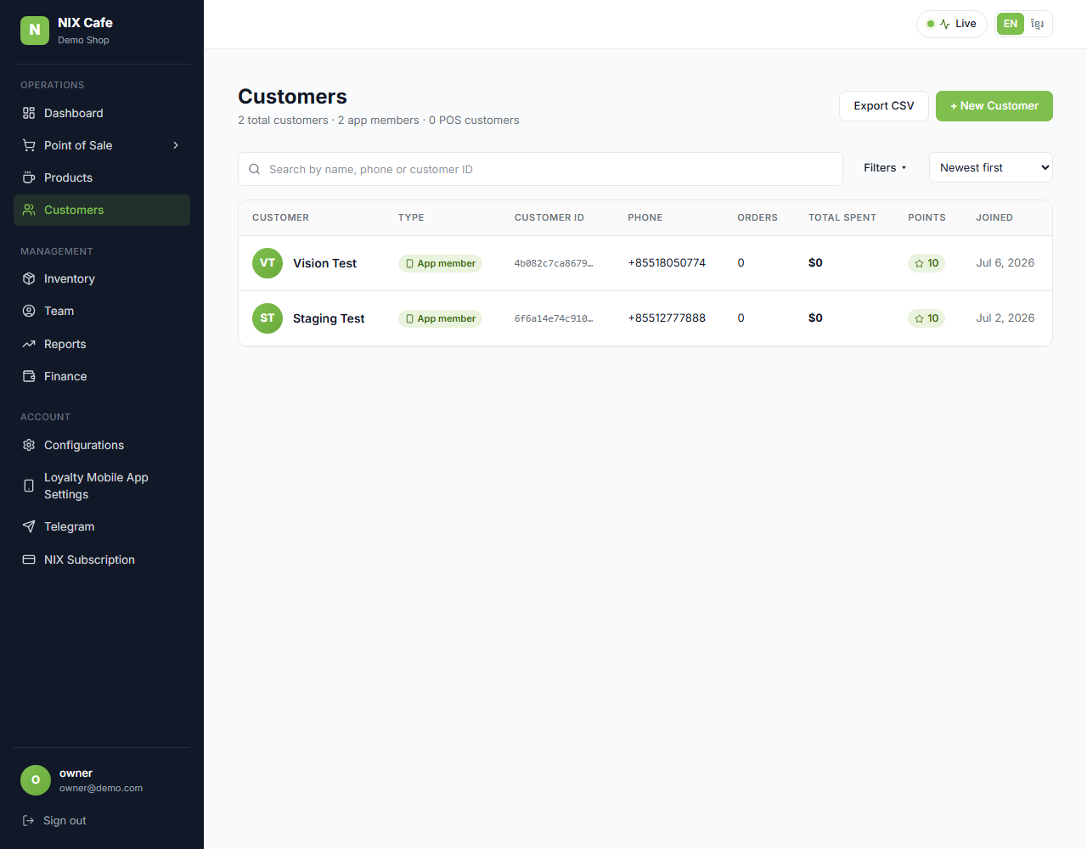
Task: Click the Export CSV button
Action: pos(884,106)
